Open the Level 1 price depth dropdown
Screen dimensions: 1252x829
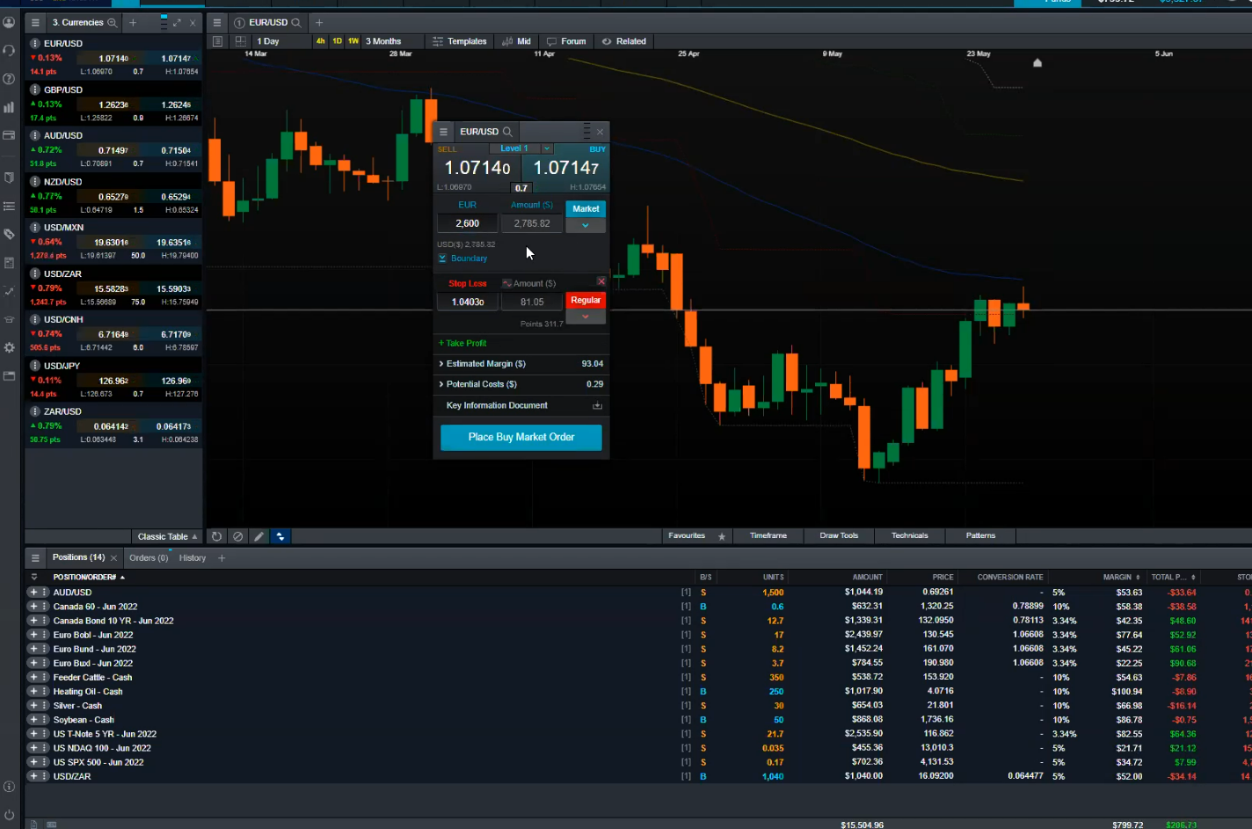click(547, 149)
